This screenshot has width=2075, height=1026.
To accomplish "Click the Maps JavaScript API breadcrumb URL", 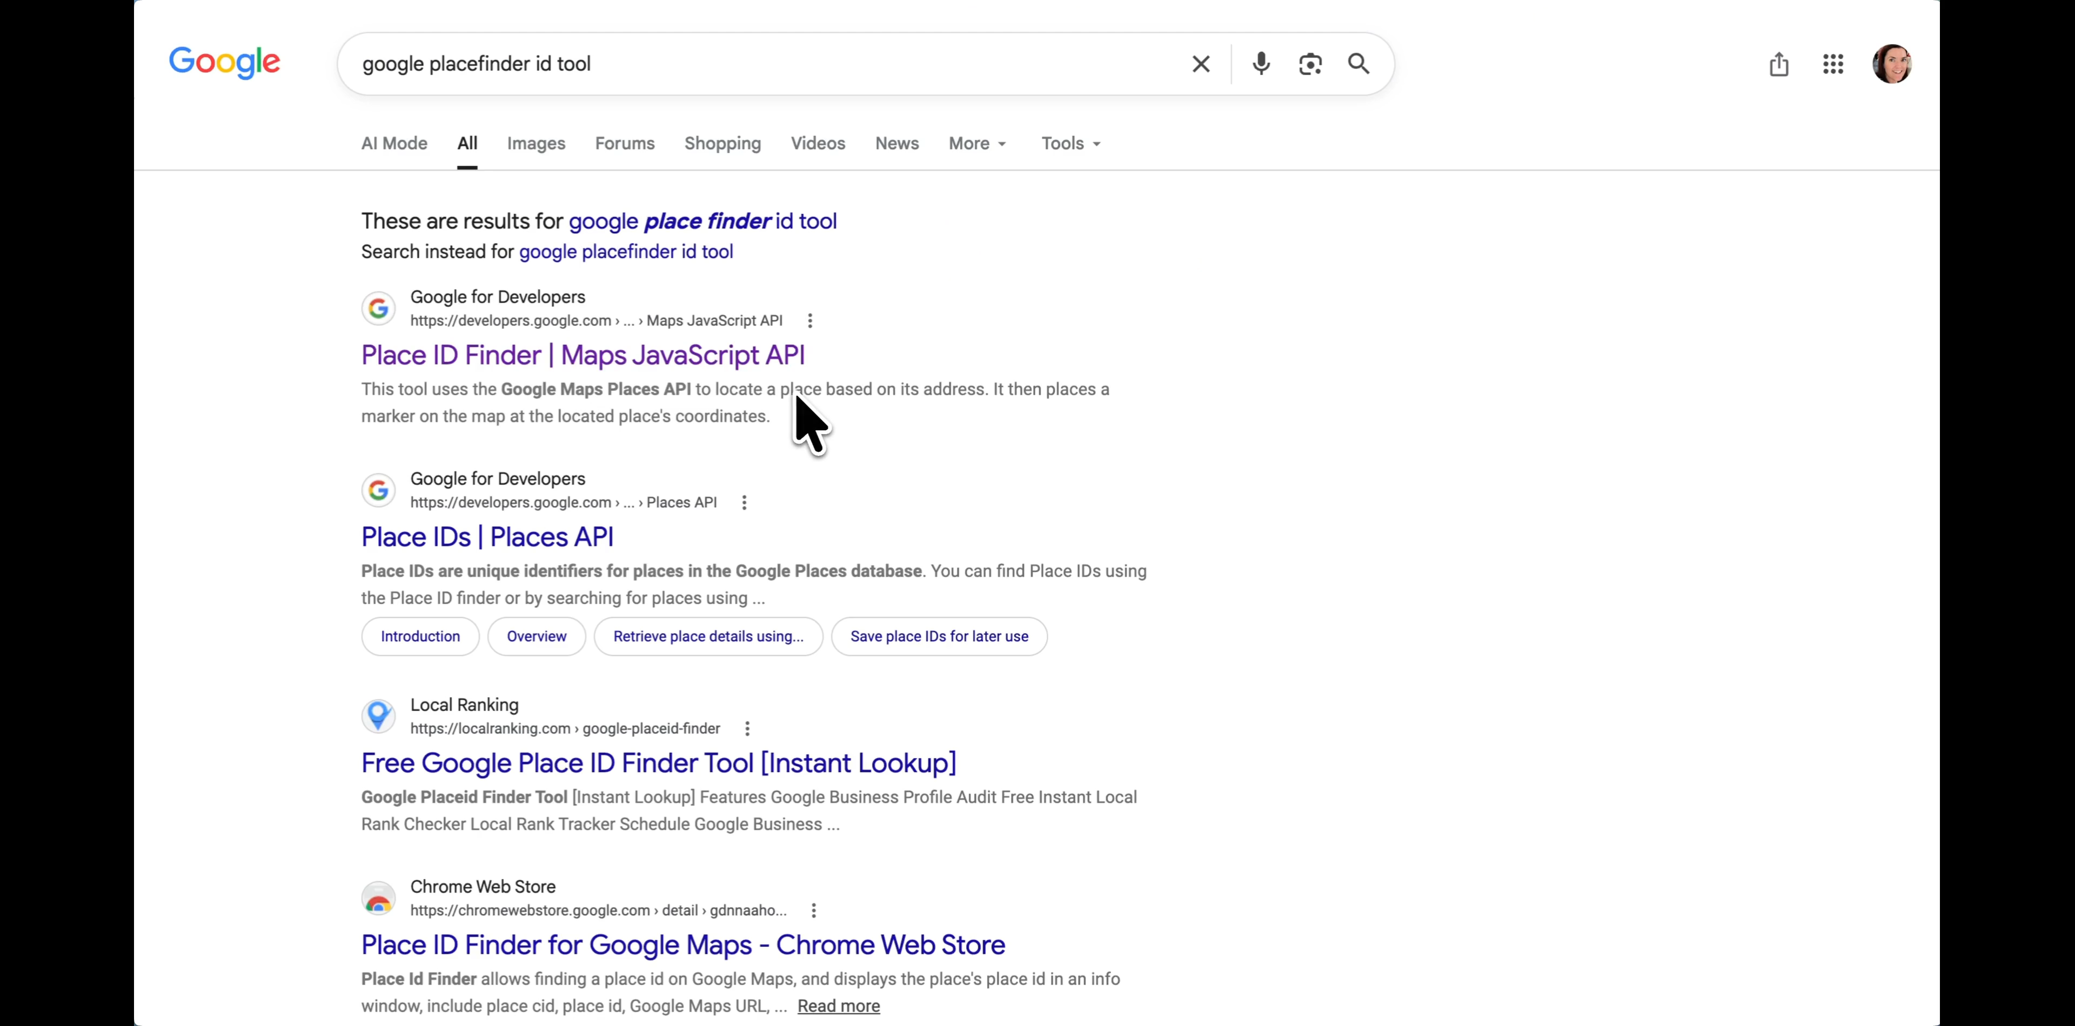I will pyautogui.click(x=596, y=320).
